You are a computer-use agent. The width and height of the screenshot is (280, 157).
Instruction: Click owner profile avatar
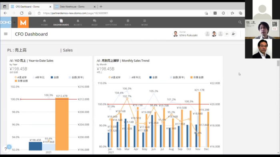point(175,34)
